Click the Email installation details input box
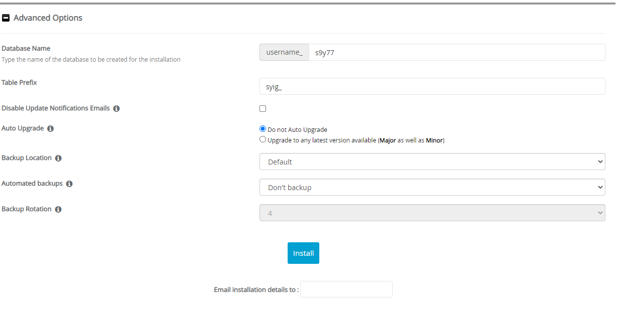Image resolution: width=619 pixels, height=309 pixels. pos(346,289)
